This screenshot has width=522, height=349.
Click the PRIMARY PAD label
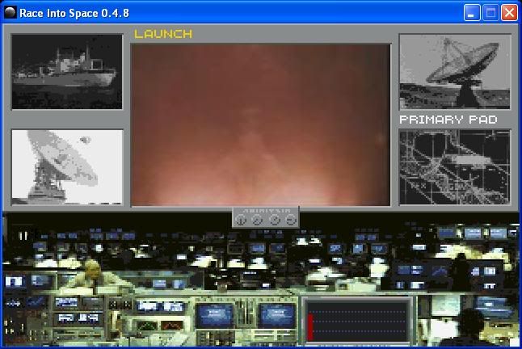(448, 120)
